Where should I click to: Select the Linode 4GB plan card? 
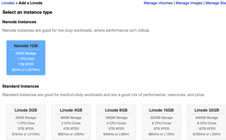click(x=71, y=122)
